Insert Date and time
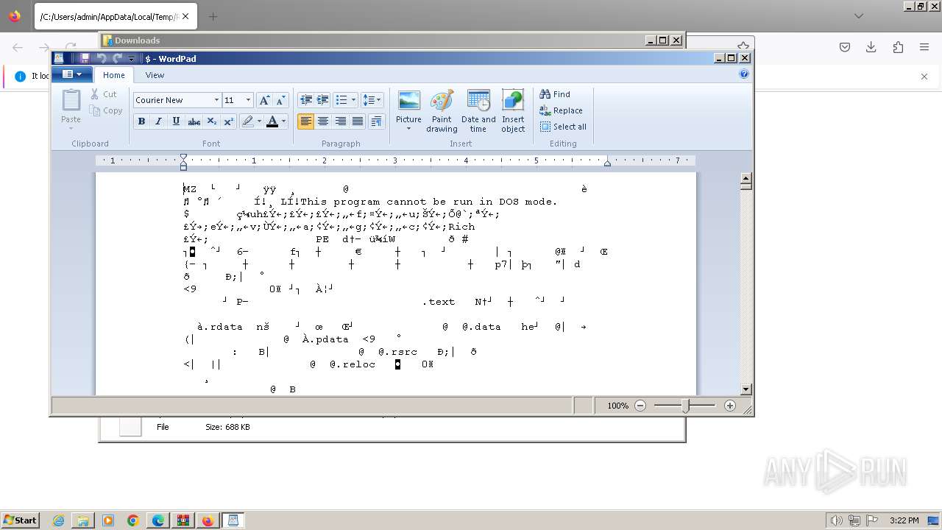 [x=478, y=111]
